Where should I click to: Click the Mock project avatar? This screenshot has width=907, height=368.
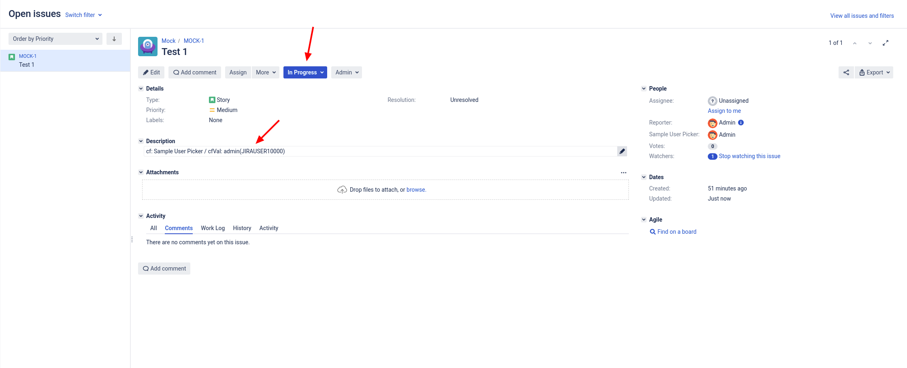pos(147,46)
